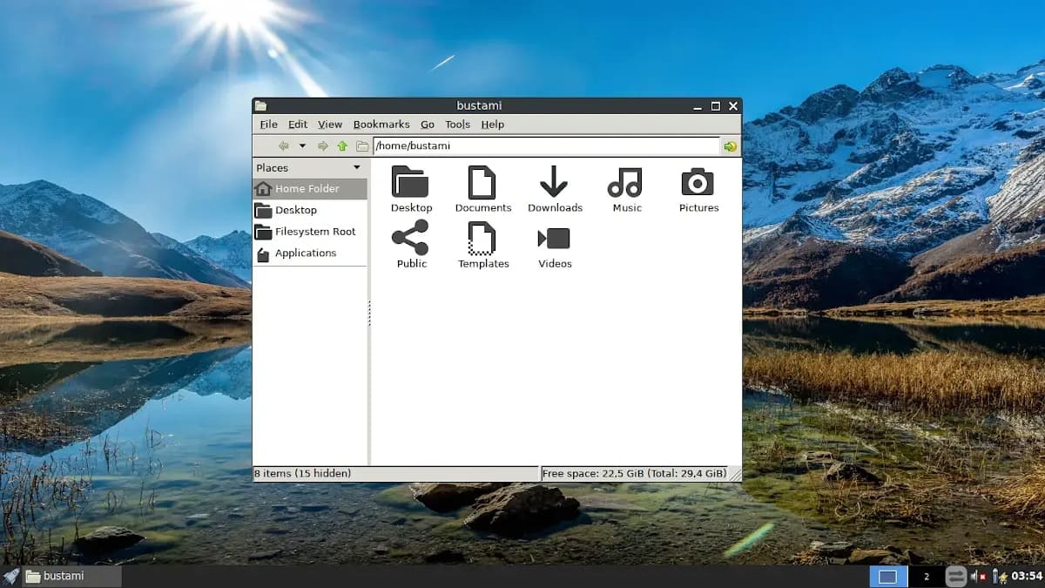Open the Public share folder
This screenshot has width=1045, height=588.
pos(410,238)
